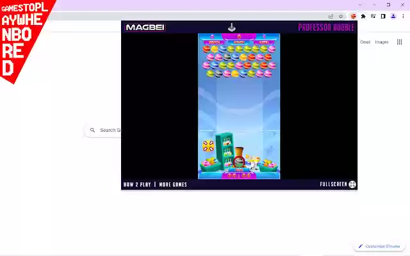This screenshot has height=256, width=410.
Task: Click the fullscreen arrows icon beside Fullscreen
Action: tap(352, 184)
